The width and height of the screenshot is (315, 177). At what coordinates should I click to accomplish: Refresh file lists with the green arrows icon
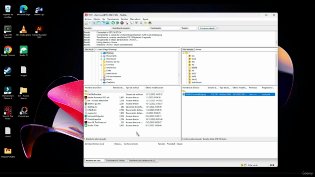tap(113, 23)
